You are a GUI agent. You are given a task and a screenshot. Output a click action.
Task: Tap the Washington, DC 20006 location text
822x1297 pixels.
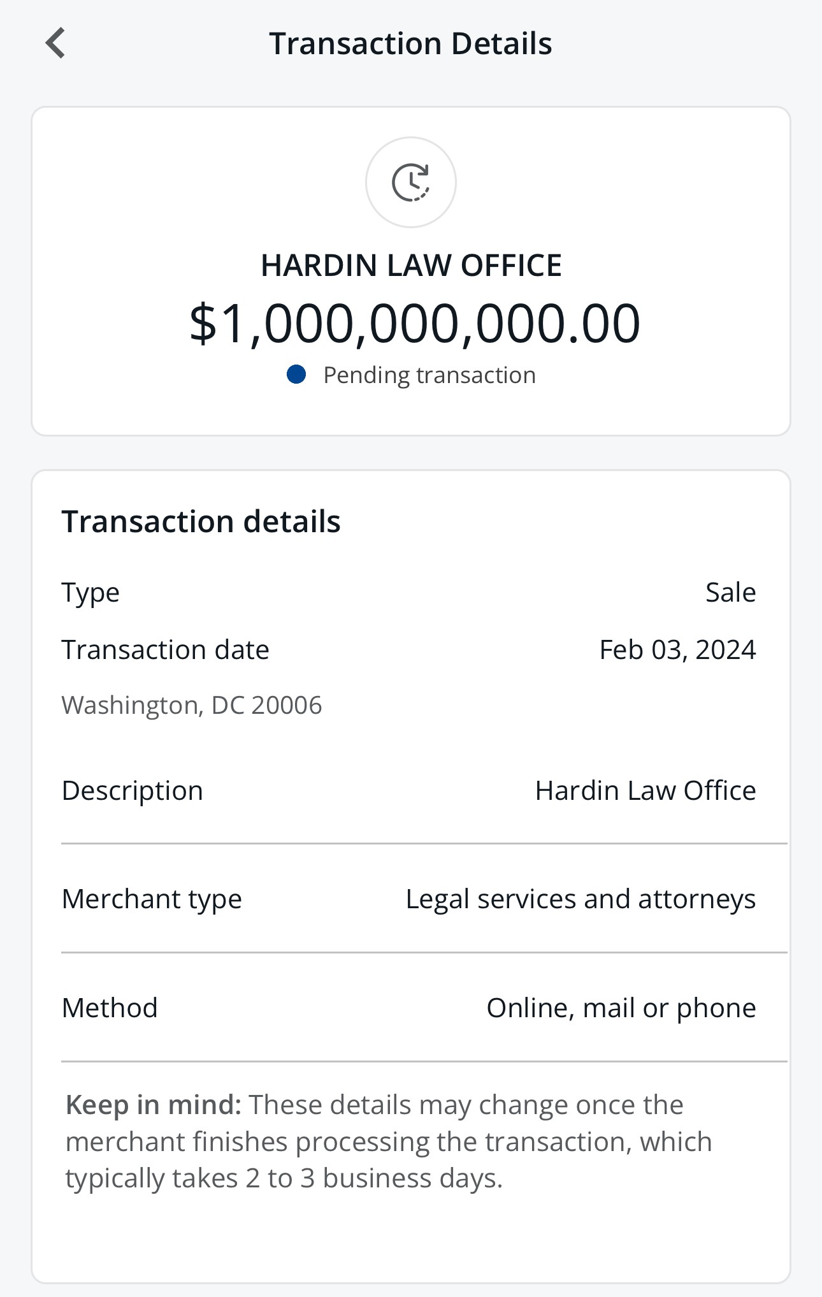[192, 706]
